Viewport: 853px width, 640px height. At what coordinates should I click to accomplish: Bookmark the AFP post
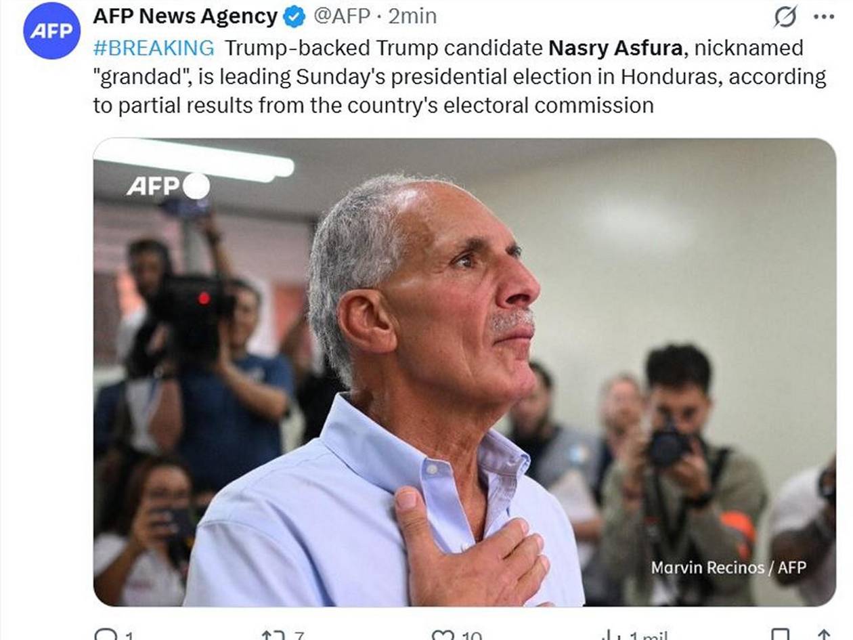(780, 635)
